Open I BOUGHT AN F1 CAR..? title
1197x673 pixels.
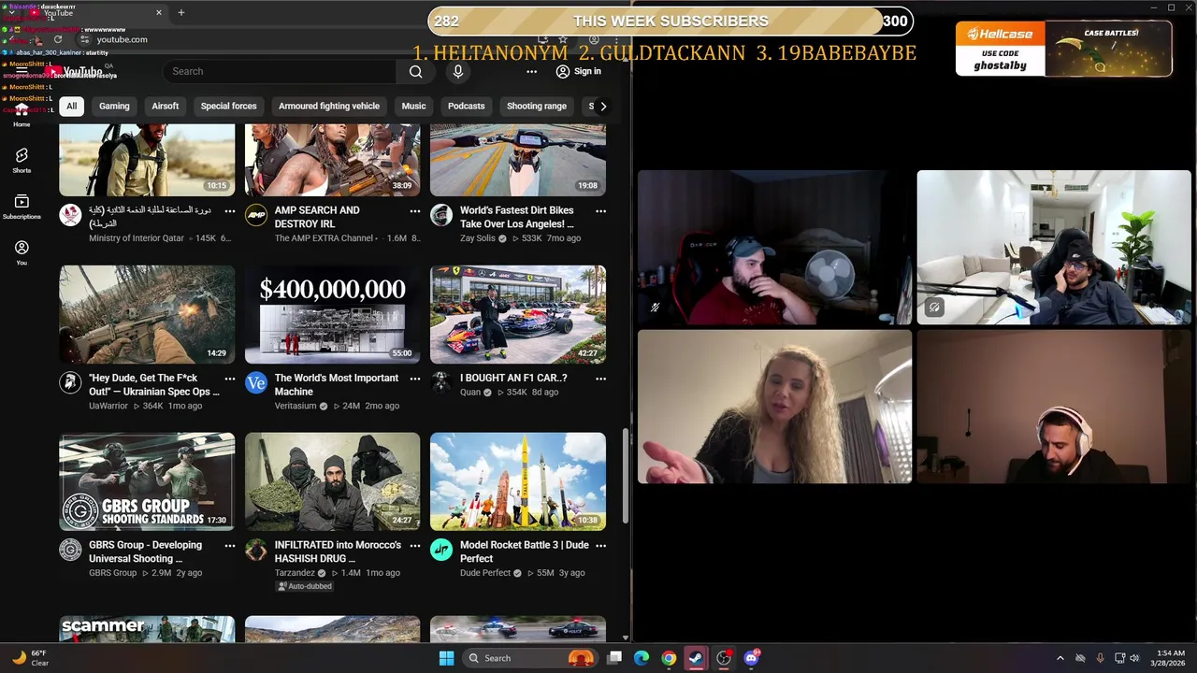click(513, 379)
